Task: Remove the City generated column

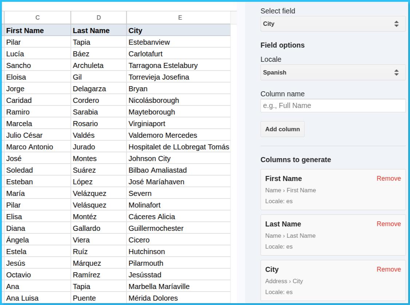Action: pyautogui.click(x=389, y=269)
